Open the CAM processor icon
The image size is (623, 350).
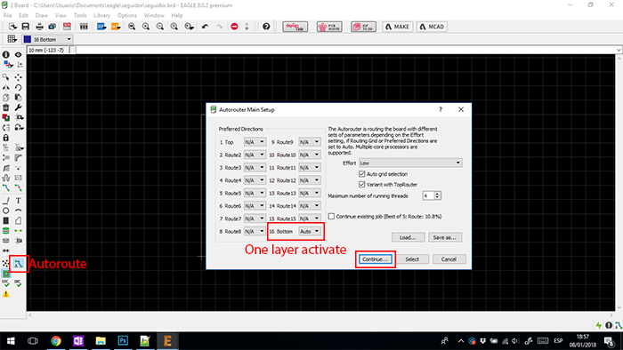click(x=52, y=27)
